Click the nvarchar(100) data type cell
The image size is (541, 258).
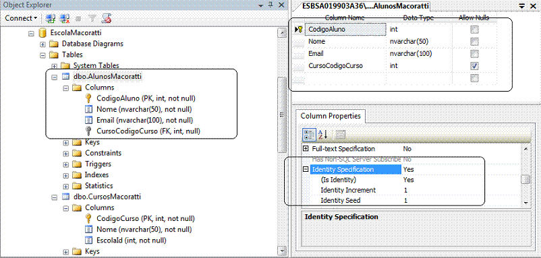(x=418, y=54)
